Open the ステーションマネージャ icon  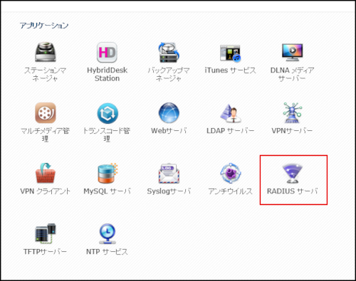tap(46, 52)
